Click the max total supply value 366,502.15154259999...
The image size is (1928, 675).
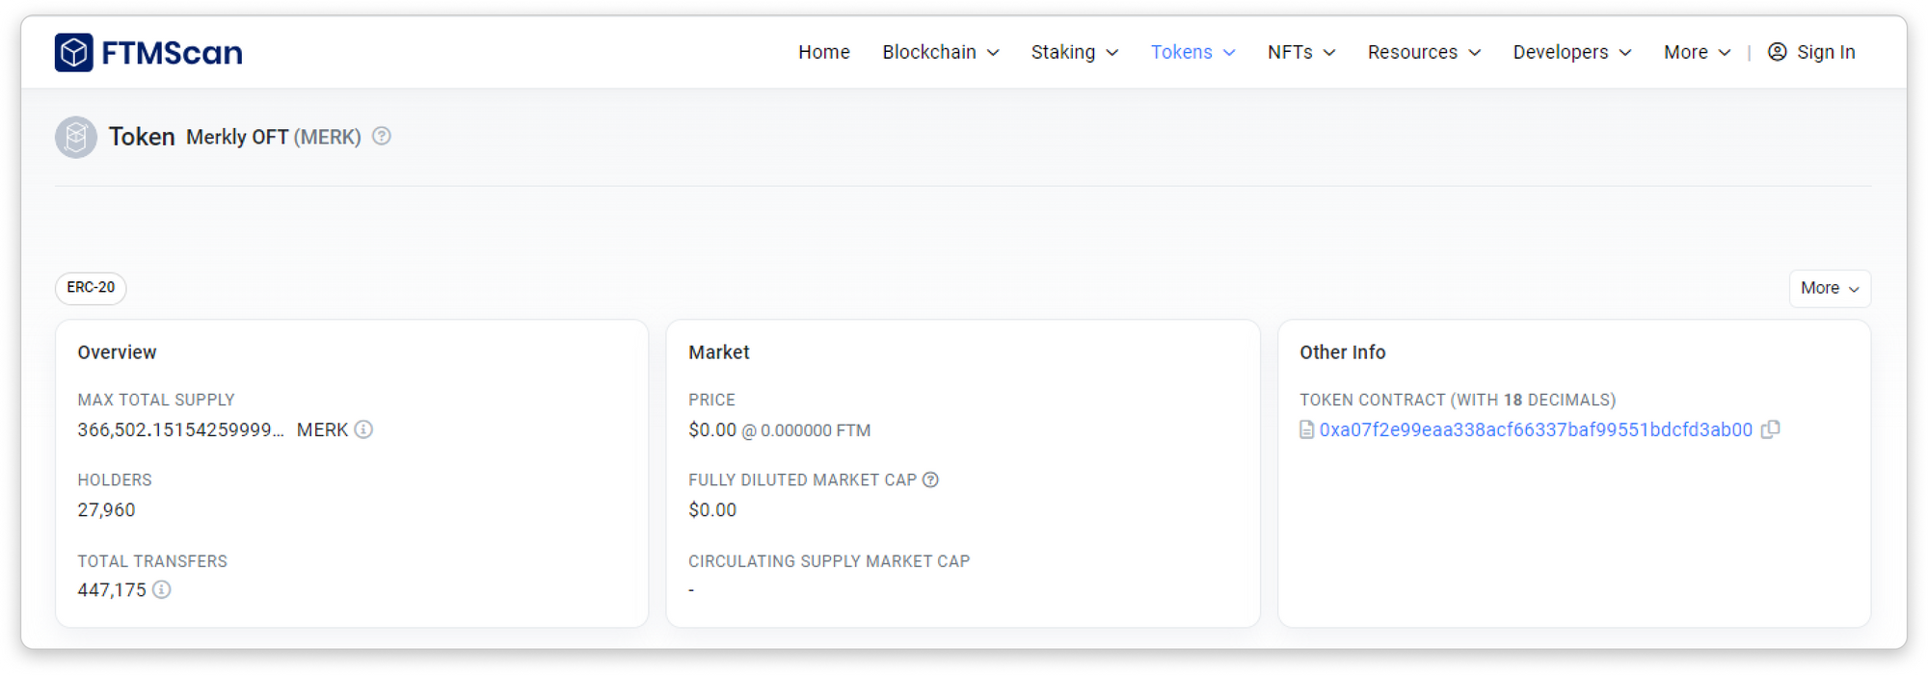180,429
